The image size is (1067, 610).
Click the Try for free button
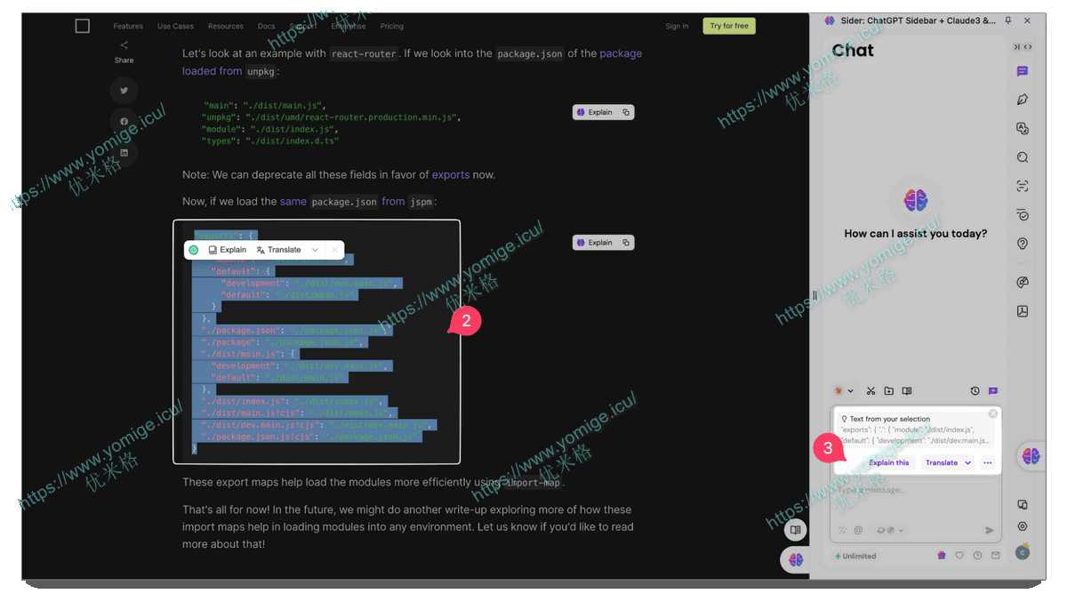(x=729, y=26)
